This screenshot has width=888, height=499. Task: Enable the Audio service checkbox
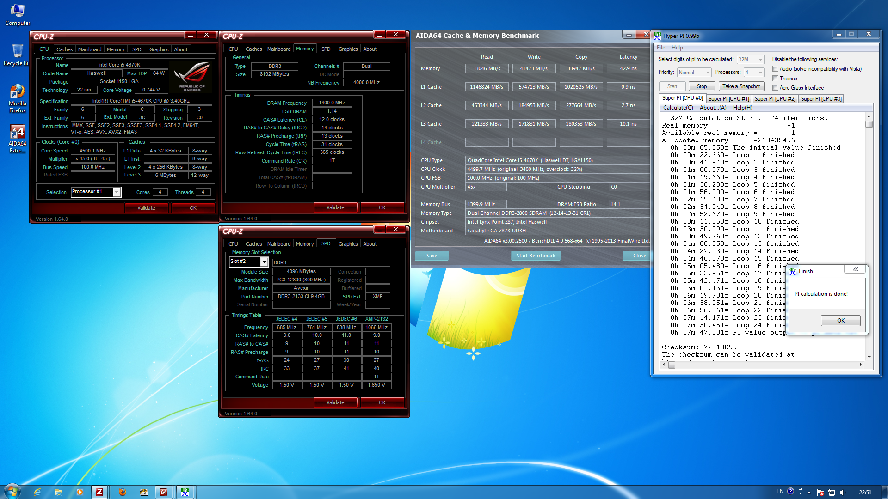[775, 69]
